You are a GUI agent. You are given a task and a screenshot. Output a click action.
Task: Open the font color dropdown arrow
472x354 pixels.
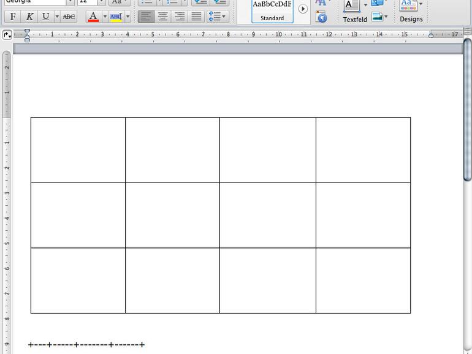pos(105,17)
